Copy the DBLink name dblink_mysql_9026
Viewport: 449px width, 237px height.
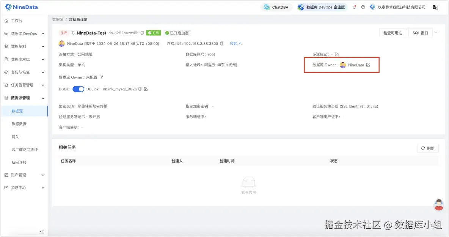tap(140, 89)
